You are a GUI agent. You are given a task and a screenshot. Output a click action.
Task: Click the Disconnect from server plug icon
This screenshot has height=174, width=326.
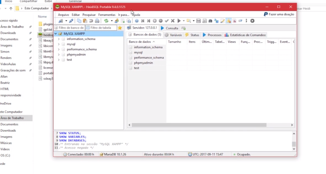tap(71, 21)
